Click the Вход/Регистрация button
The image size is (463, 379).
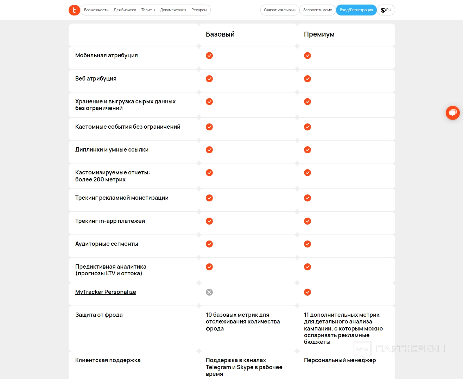point(356,10)
